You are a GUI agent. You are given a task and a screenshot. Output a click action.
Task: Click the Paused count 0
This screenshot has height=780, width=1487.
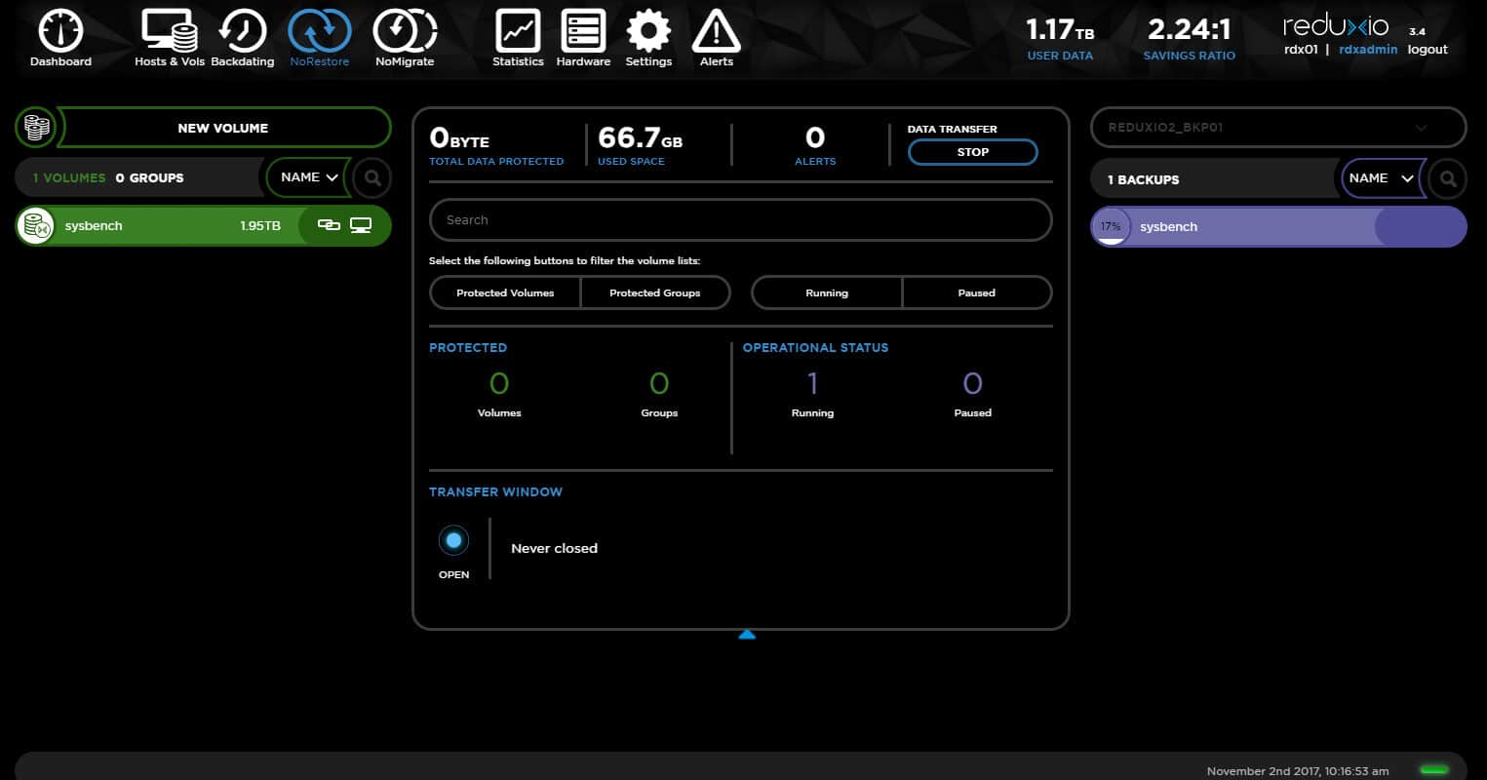click(x=972, y=384)
